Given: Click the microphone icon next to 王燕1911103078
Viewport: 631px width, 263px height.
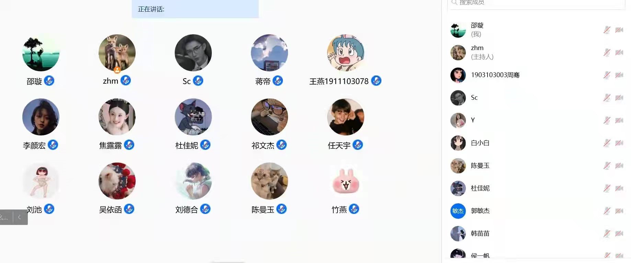Looking at the screenshot, I should coord(376,81).
